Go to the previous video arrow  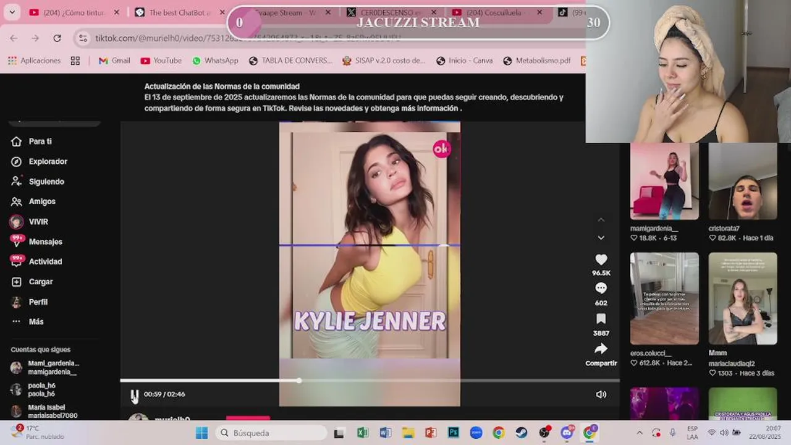601,220
